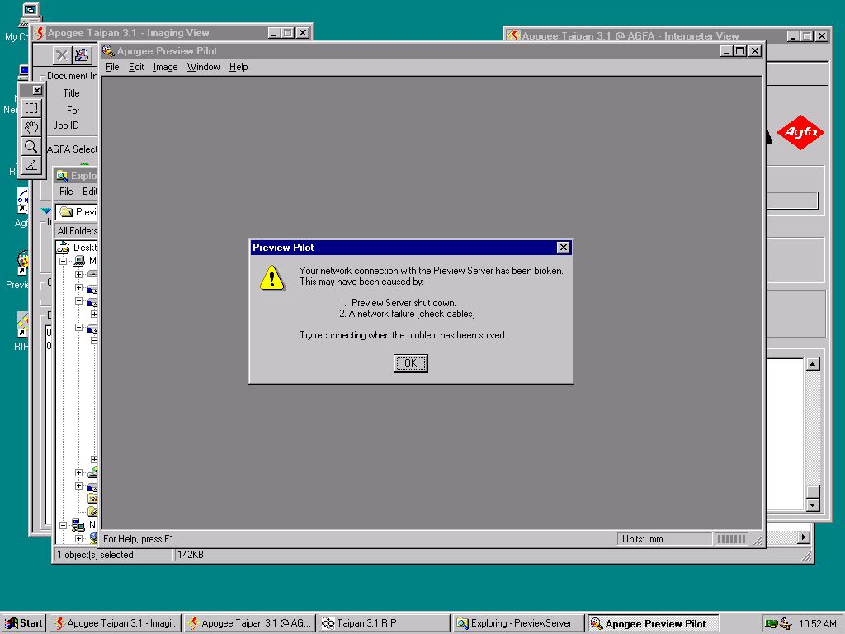Select the Network Neighborhood icon in folder tree
Screen dimensions: 845x634
[x=78, y=524]
